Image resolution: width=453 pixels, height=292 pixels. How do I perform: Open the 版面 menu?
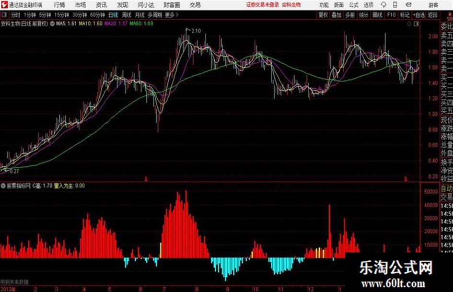point(339,5)
